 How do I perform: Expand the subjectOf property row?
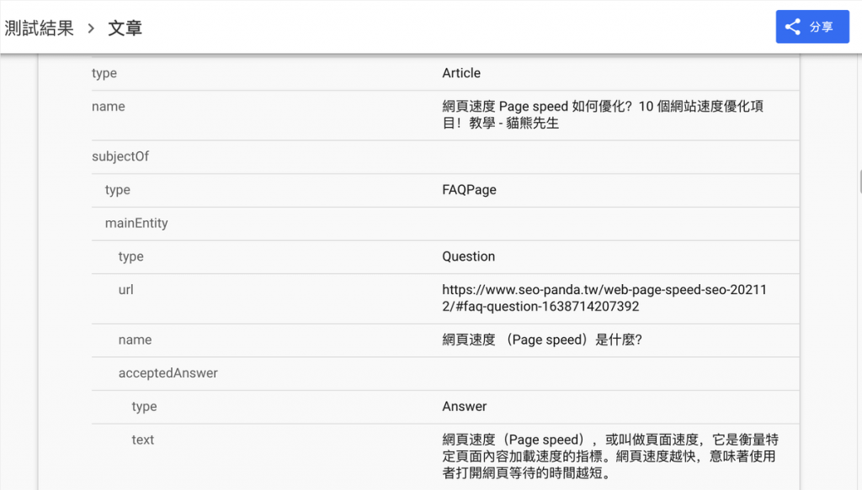click(x=120, y=156)
